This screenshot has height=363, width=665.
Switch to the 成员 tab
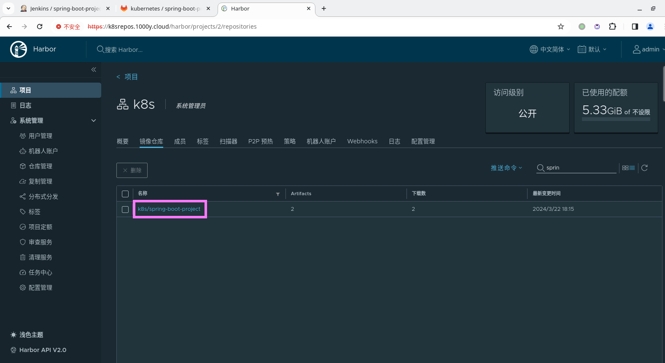coord(180,141)
